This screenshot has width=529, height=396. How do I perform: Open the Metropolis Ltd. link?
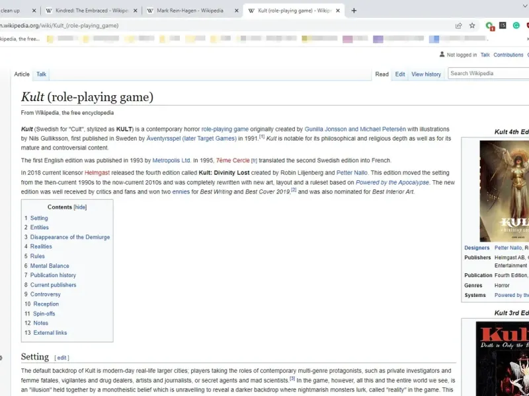click(171, 160)
